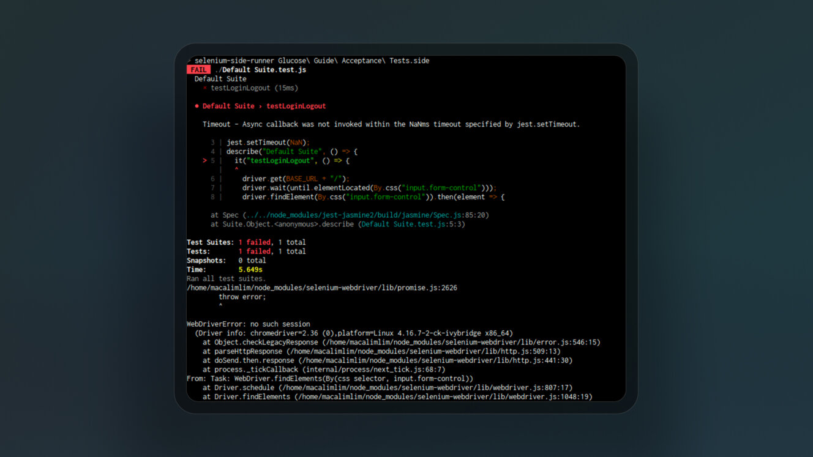Click the Driver info chromedriver=2.36 line

pyautogui.click(x=353, y=333)
